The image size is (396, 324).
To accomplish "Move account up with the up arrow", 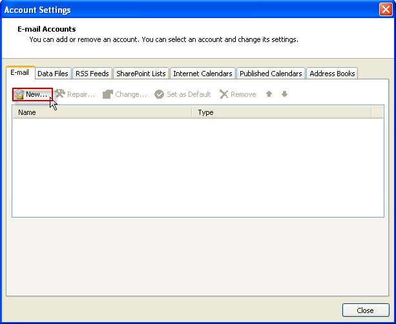I will tap(269, 94).
